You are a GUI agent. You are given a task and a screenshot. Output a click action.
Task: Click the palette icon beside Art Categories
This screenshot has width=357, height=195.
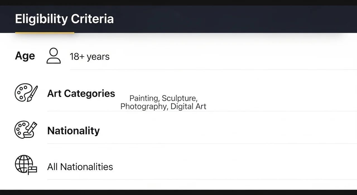tap(26, 93)
